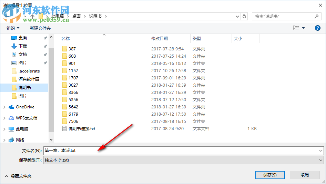This screenshot has width=326, height=184.
Task: Click the folder icon of 901
Action: (x=64, y=64)
